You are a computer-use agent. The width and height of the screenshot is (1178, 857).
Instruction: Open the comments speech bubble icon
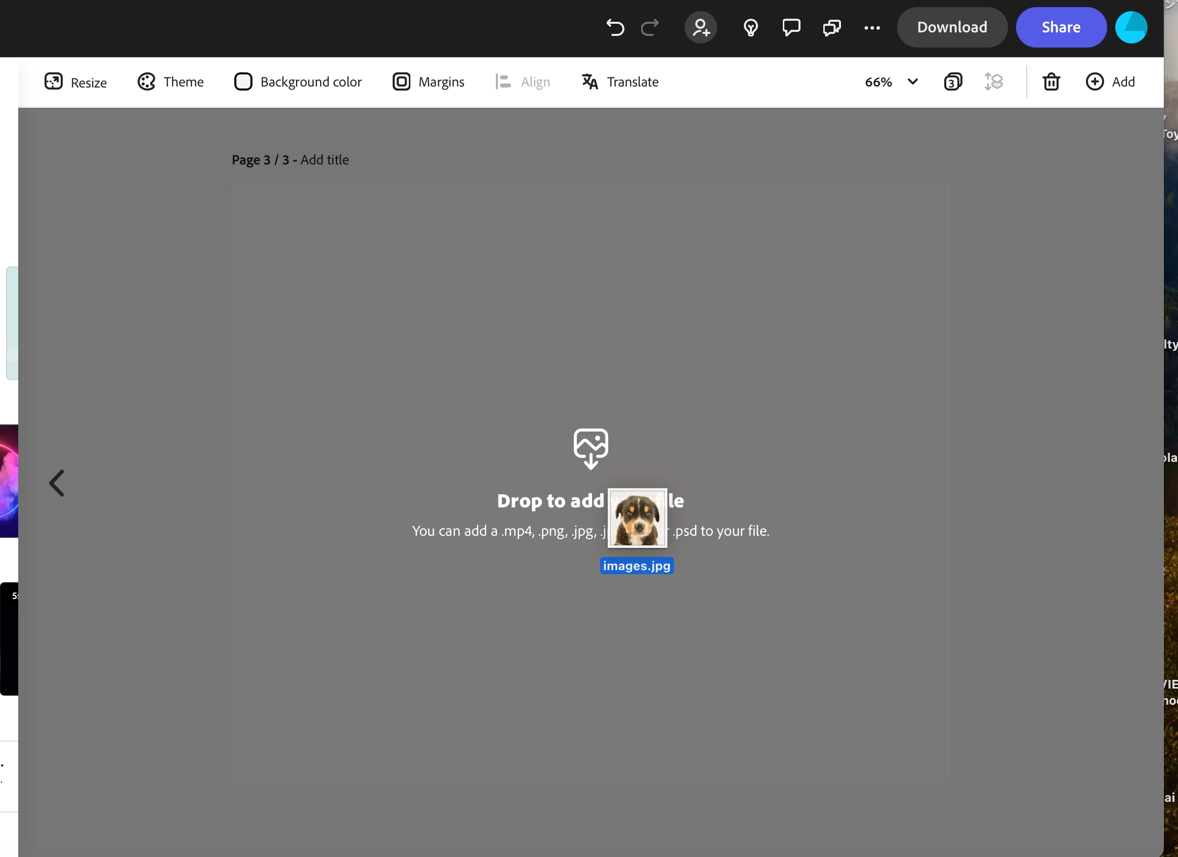click(791, 27)
